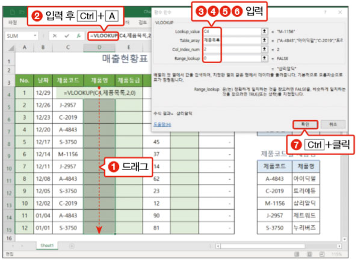Click into the Range_lookup input field

(232, 58)
